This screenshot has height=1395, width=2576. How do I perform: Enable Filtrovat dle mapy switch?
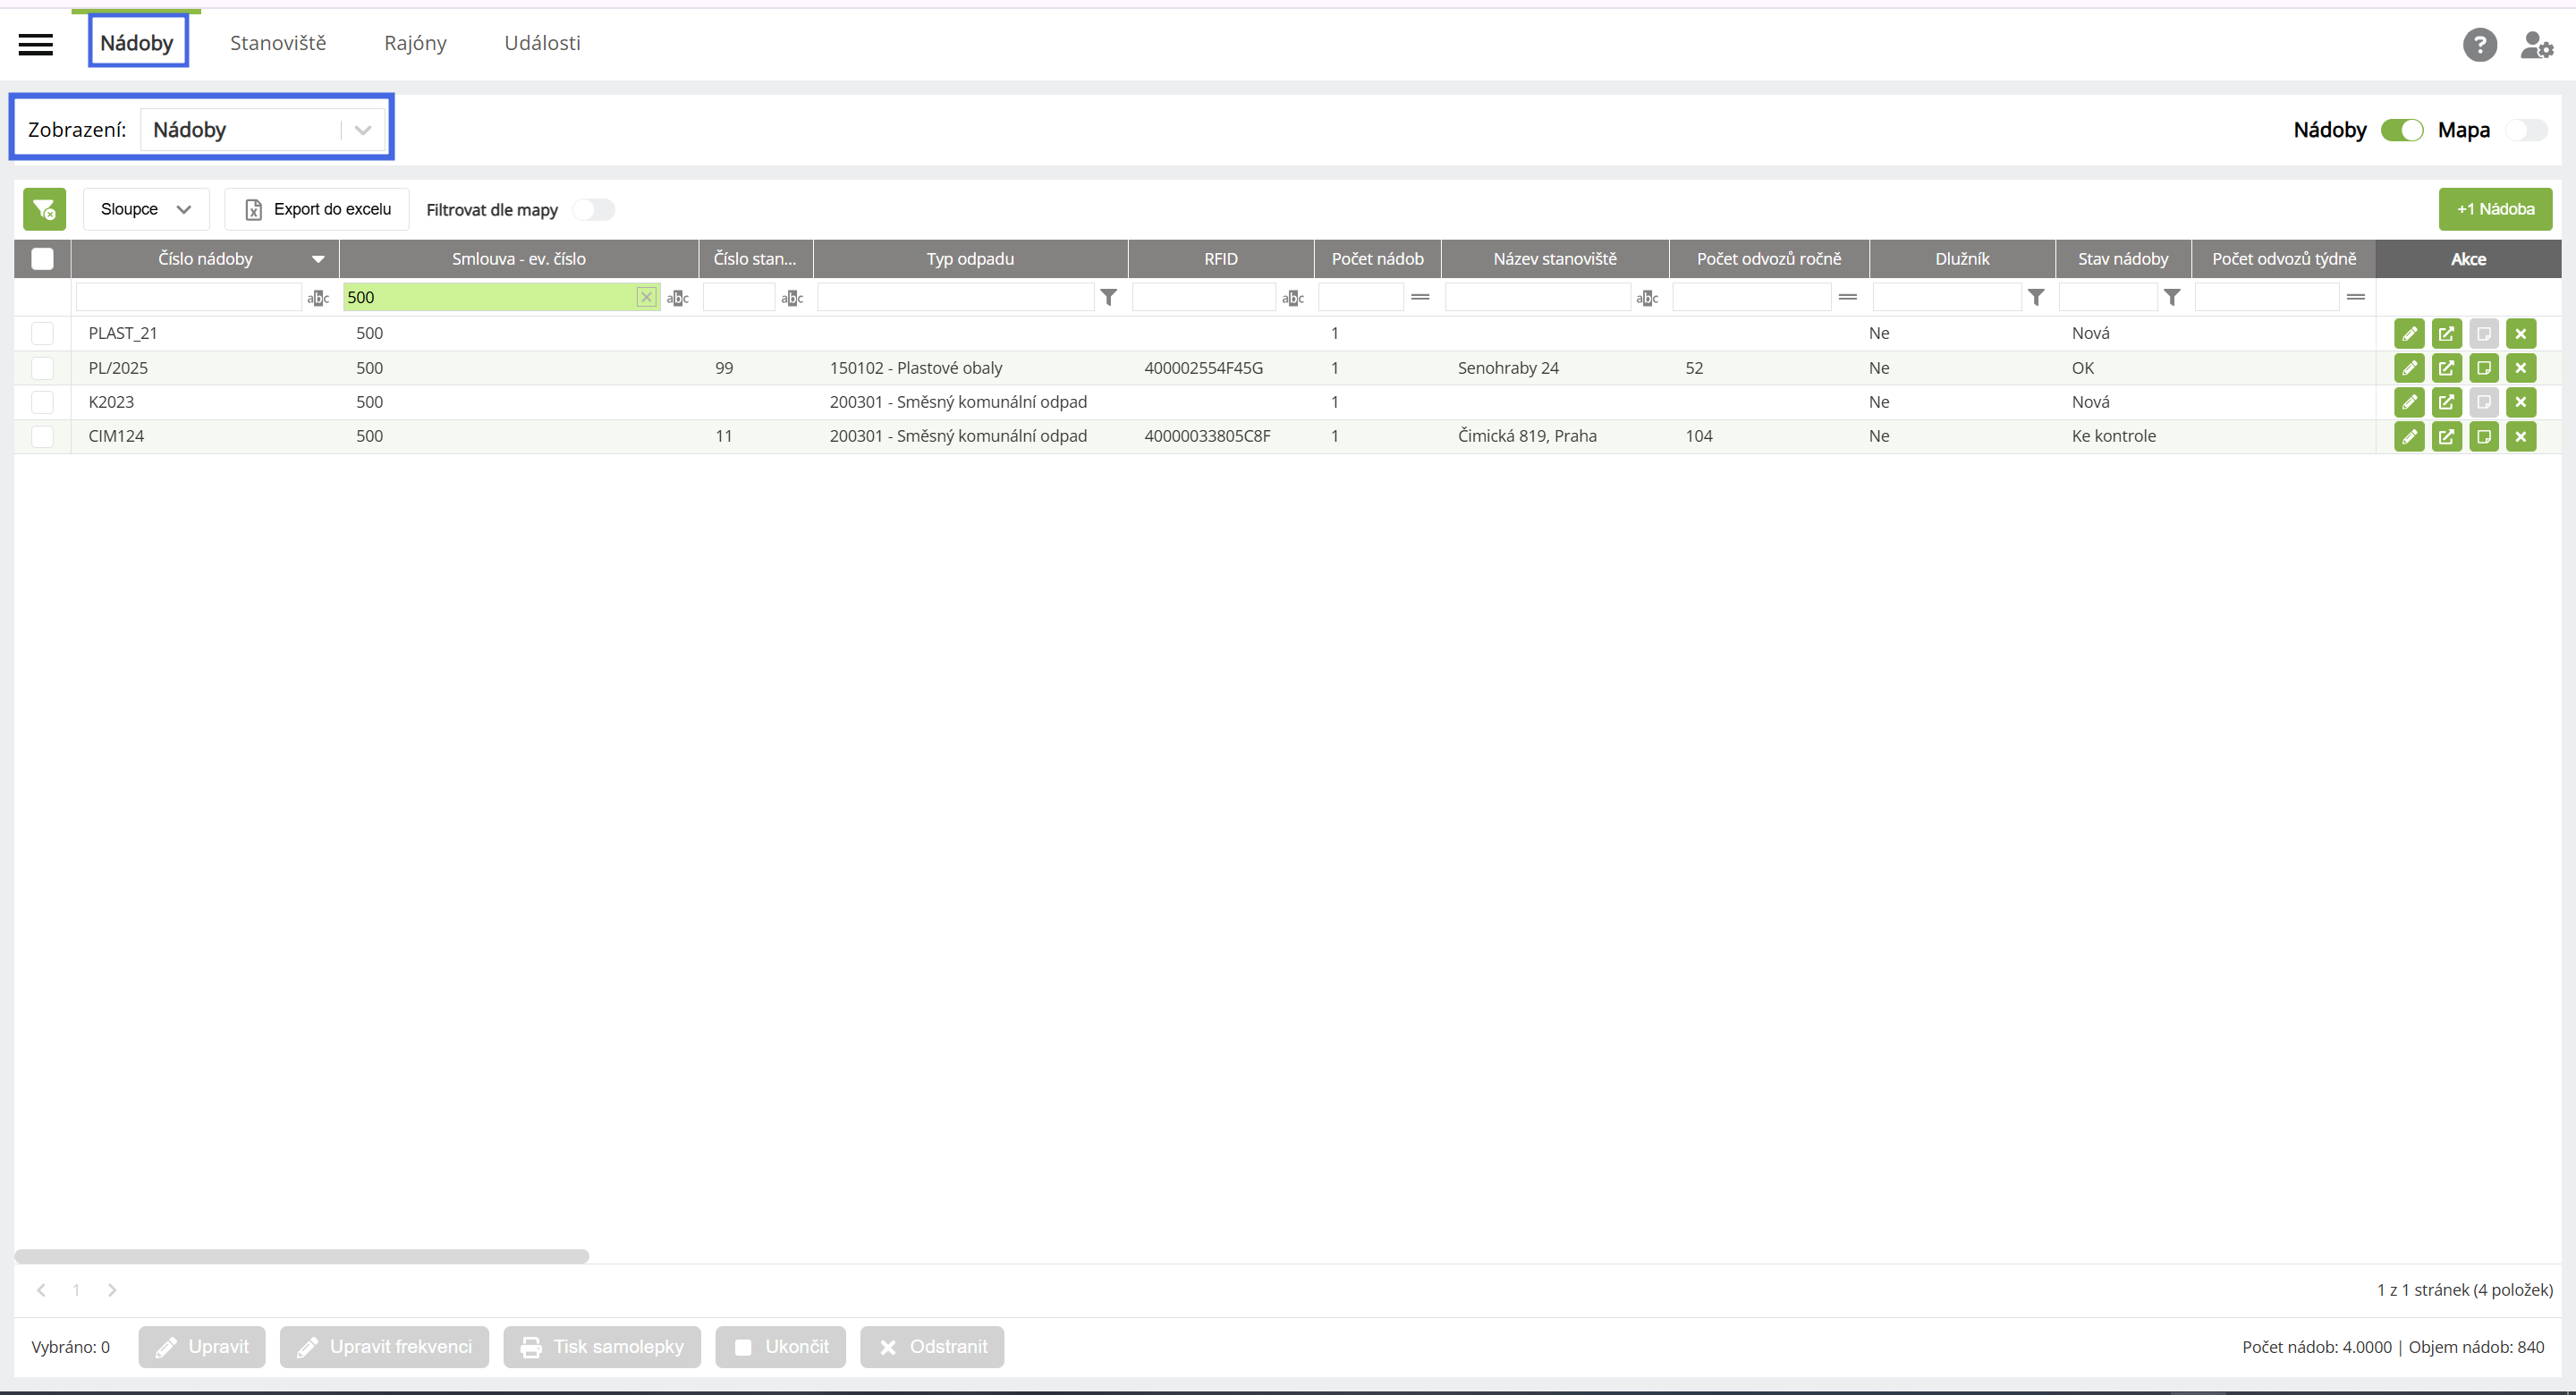(x=593, y=210)
